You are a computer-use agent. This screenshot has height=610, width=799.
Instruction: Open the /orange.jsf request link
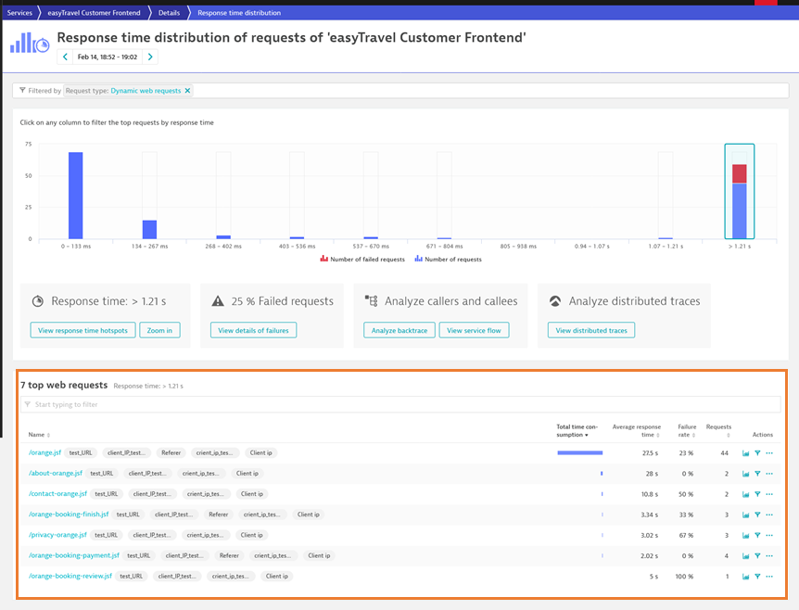[x=44, y=452]
